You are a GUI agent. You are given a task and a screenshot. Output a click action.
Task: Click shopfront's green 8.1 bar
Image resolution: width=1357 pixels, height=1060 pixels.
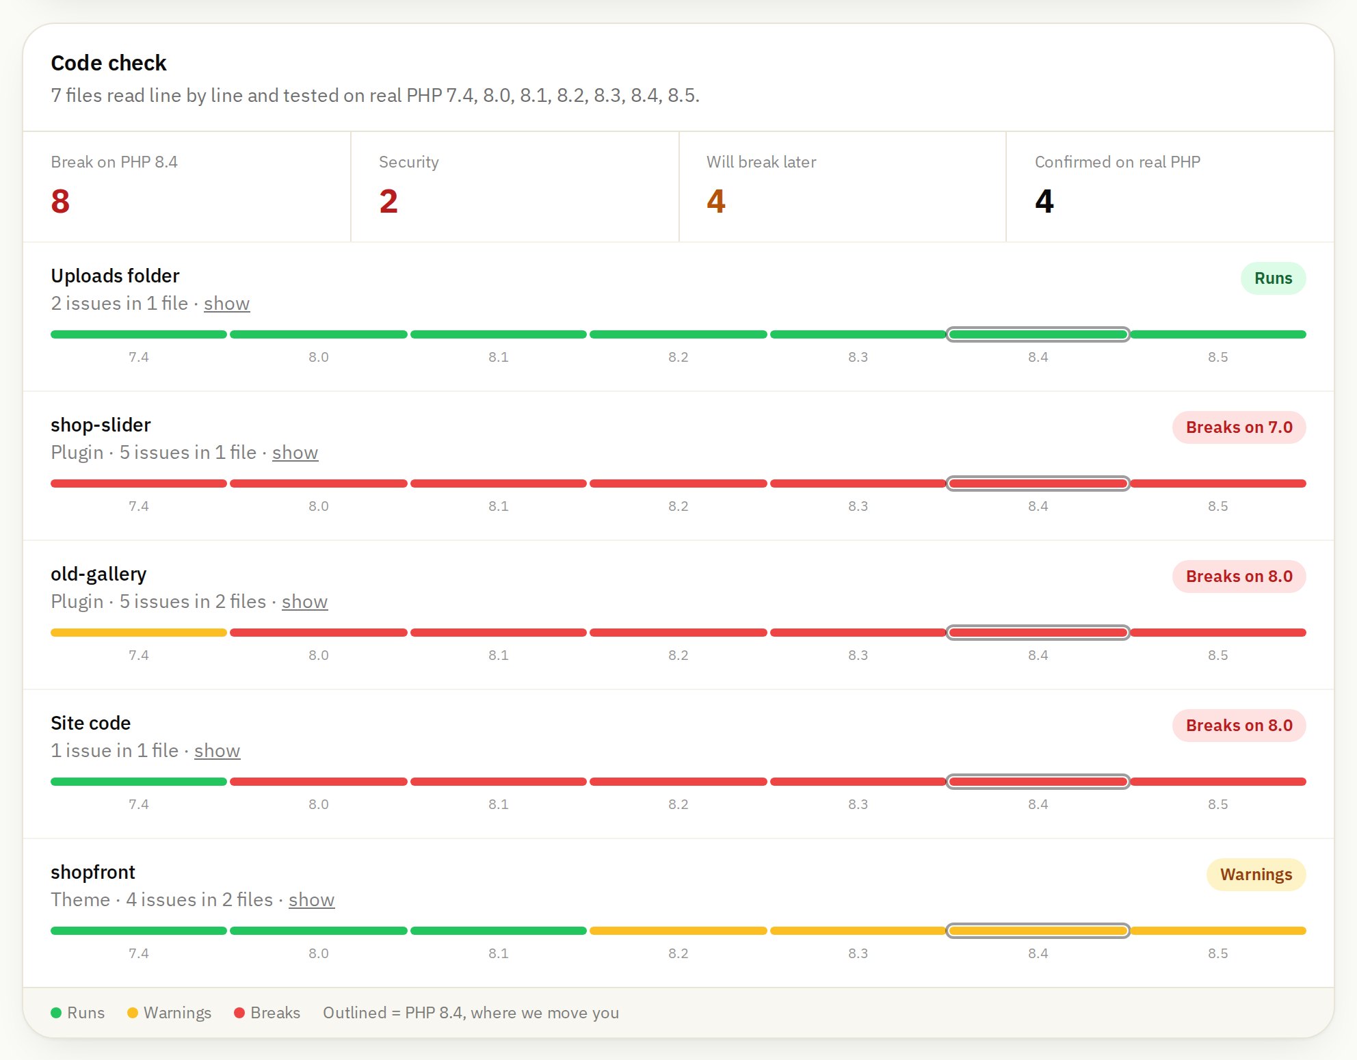point(499,931)
